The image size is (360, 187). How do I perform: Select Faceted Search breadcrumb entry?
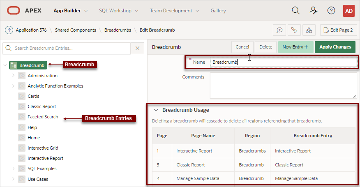coord(43,117)
